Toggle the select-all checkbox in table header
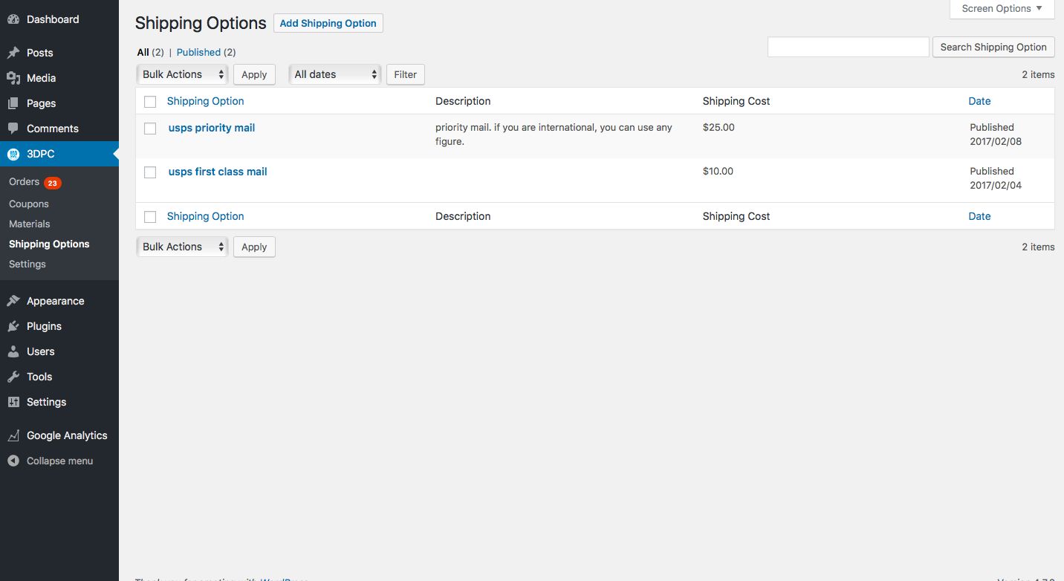Image resolution: width=1064 pixels, height=581 pixels. pyautogui.click(x=150, y=102)
